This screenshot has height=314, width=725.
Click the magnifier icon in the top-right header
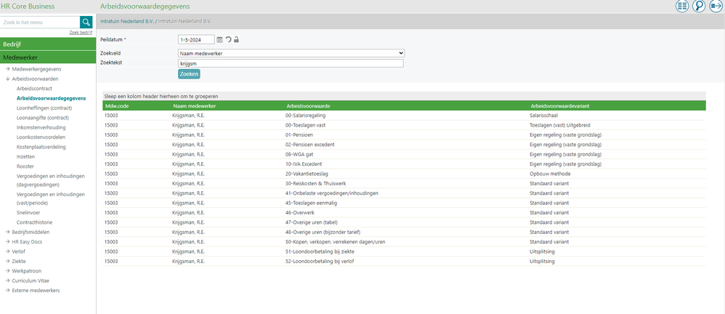tap(699, 6)
